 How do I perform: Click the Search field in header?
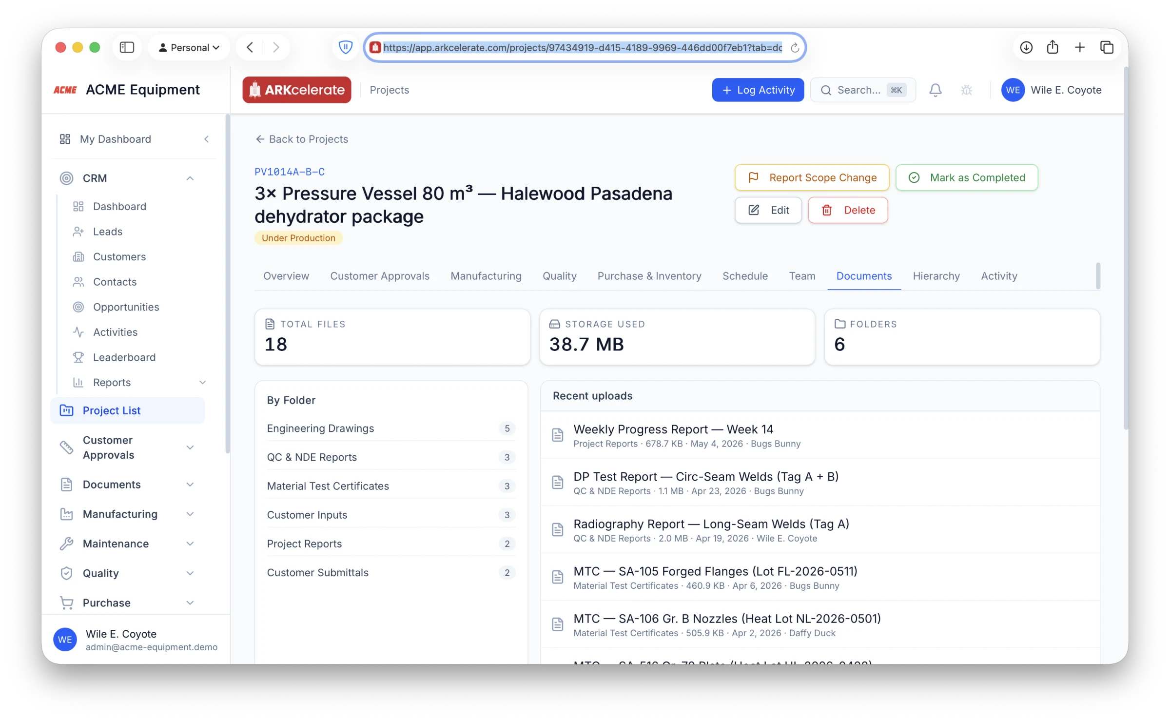(863, 90)
